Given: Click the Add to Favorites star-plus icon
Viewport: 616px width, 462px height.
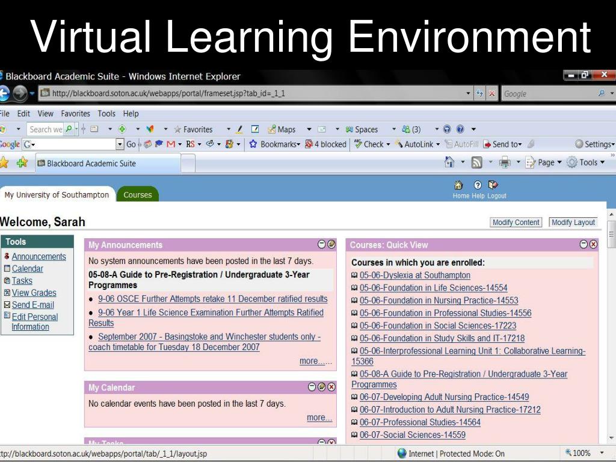Looking at the screenshot, I should [22, 162].
